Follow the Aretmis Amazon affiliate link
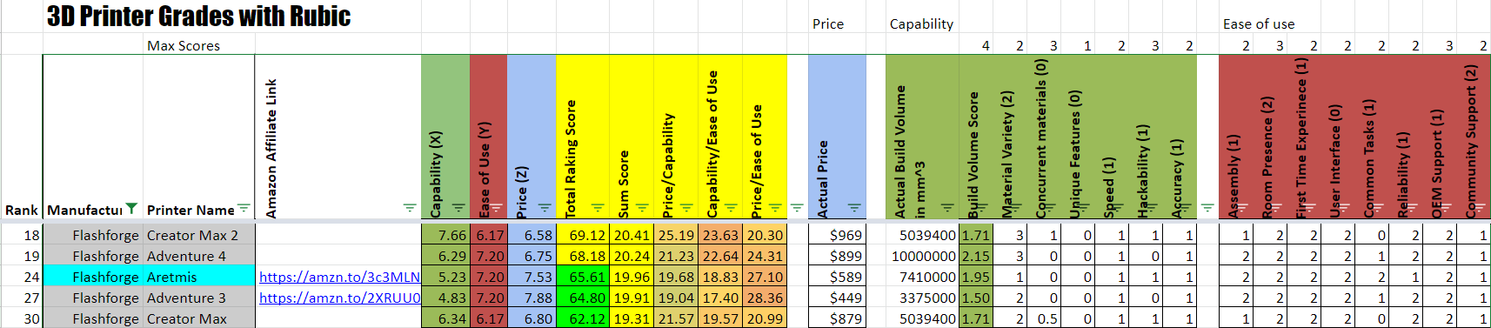 [x=339, y=277]
